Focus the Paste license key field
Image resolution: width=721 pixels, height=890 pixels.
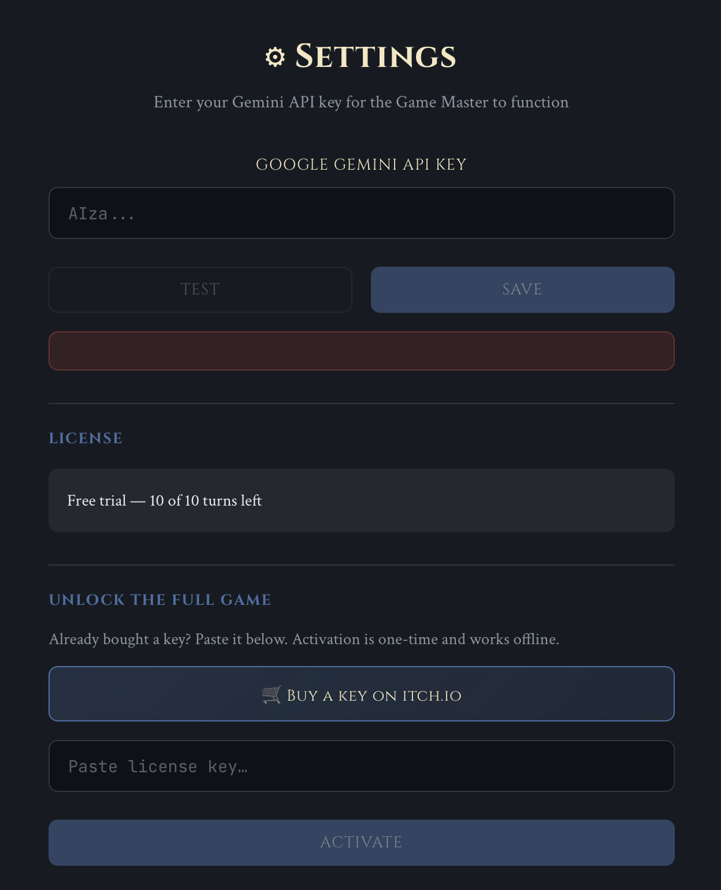click(362, 766)
